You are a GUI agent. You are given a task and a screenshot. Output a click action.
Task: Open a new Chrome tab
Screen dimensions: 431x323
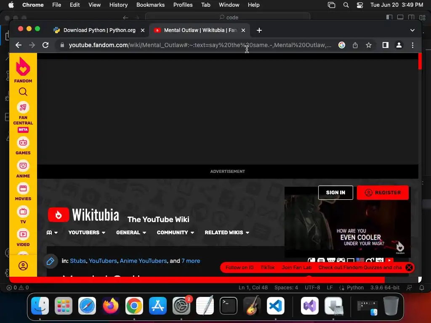coord(259,30)
